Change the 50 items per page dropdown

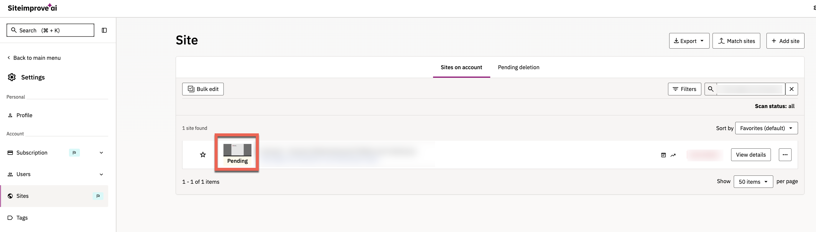[753, 182]
